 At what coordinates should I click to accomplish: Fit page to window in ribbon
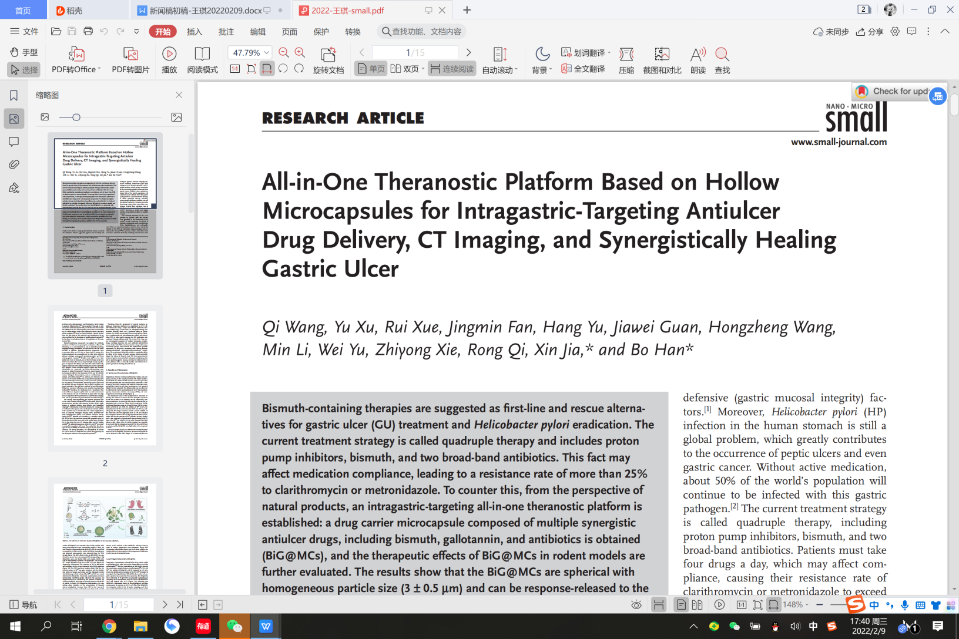251,69
